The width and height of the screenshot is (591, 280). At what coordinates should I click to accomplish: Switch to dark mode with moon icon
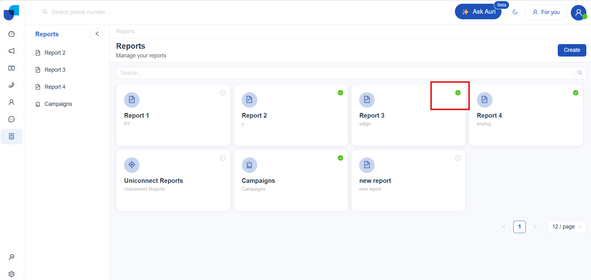tap(515, 12)
